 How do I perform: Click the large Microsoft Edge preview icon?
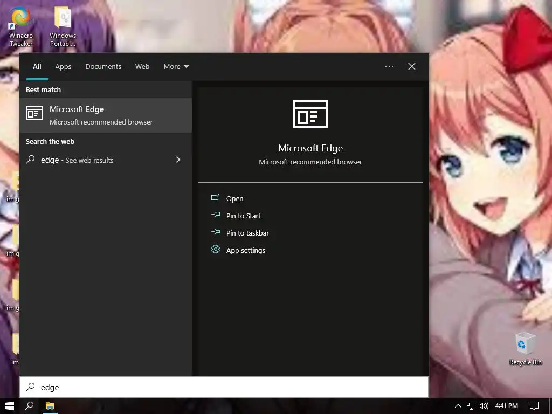click(x=310, y=114)
